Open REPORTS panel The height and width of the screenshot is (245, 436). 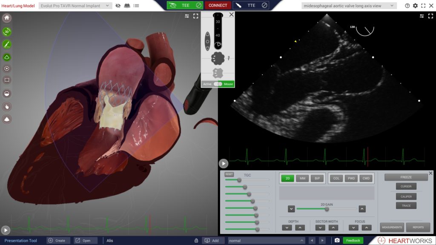click(x=418, y=227)
